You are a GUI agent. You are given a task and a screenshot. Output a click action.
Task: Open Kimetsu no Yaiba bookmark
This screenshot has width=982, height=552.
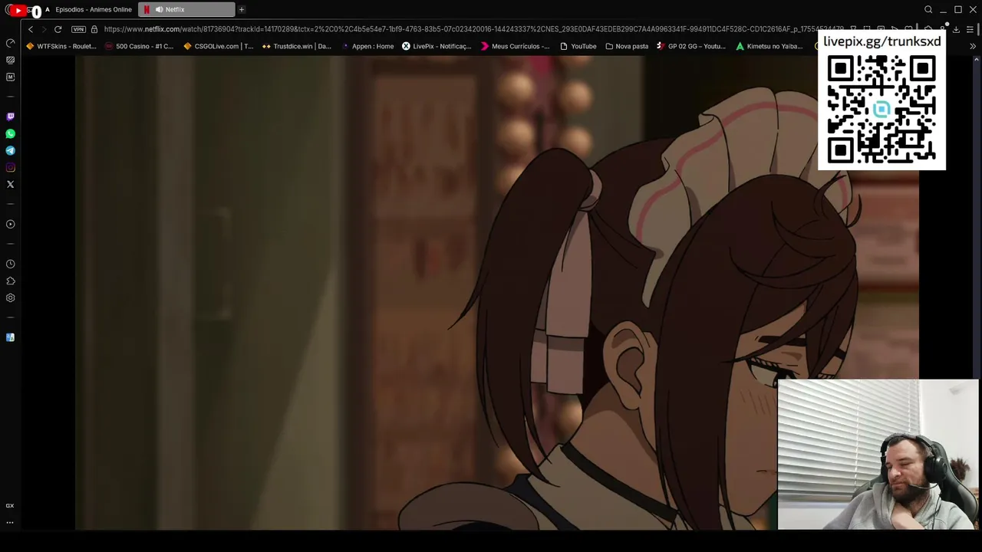click(769, 46)
